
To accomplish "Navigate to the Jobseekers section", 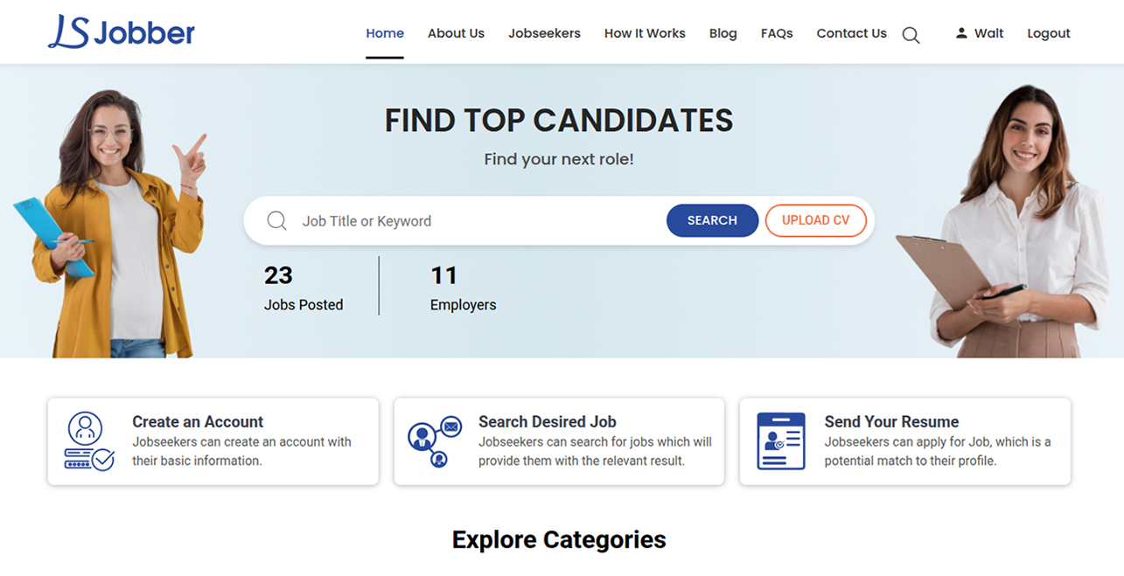I will pos(544,33).
